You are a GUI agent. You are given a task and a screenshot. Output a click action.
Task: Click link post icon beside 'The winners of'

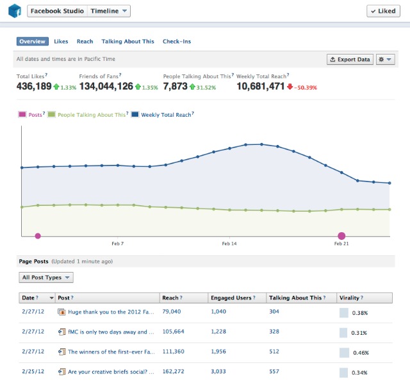(x=61, y=351)
